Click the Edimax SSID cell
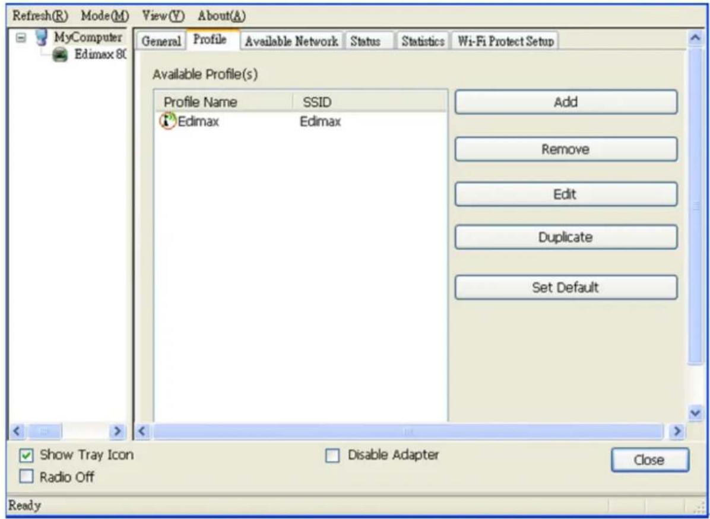Image resolution: width=710 pixels, height=519 pixels. tap(320, 121)
